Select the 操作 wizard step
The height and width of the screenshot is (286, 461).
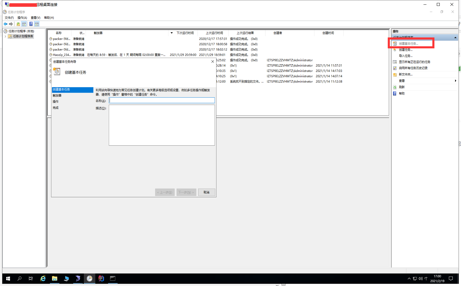tap(56, 102)
